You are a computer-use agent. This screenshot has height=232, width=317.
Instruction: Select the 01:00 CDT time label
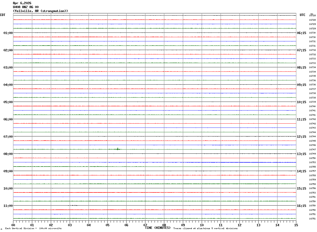point(8,33)
